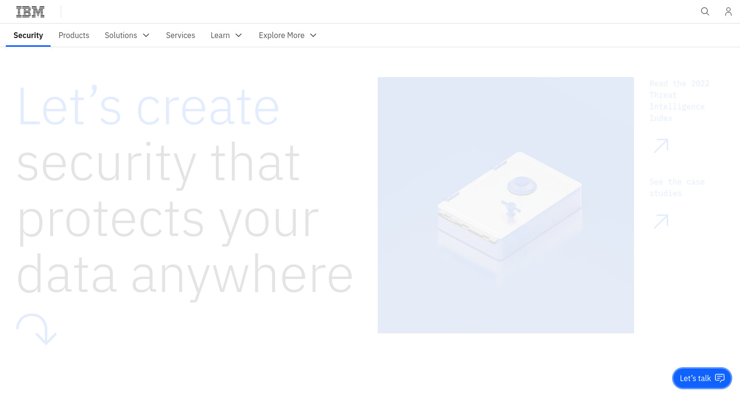Expand the Explore More dropdown chevron

tap(313, 35)
